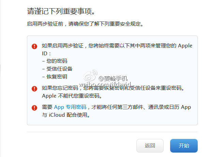This screenshot has height=157, width=210.
Task: Click the 您的密码 list item
Action: click(x=57, y=61)
